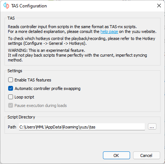Screen dimensions: 165x164
Task: Click the WARNING experimental feature line
Action: [46, 50]
